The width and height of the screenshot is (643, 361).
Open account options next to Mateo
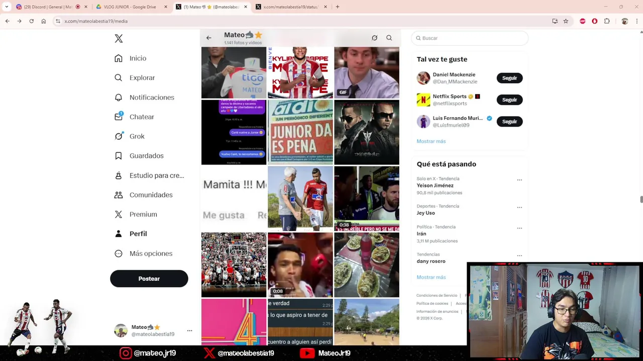pyautogui.click(x=189, y=330)
